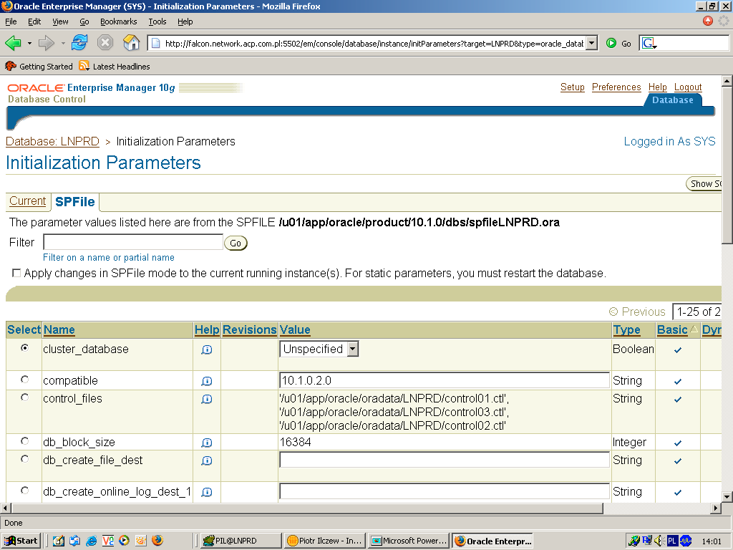Click the browser Back arrow

tap(13, 43)
